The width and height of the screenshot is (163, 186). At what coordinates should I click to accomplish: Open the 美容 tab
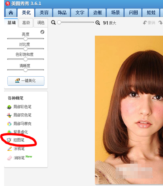click(x=44, y=13)
